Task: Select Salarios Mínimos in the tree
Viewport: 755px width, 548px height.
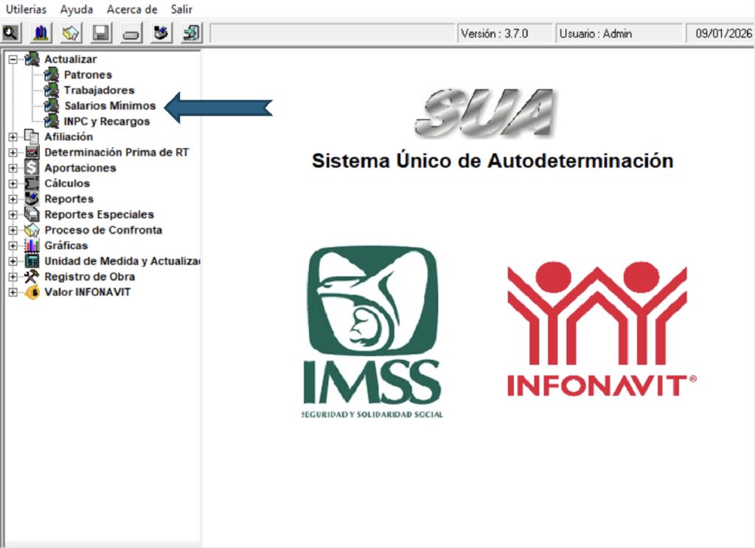Action: coord(109,106)
